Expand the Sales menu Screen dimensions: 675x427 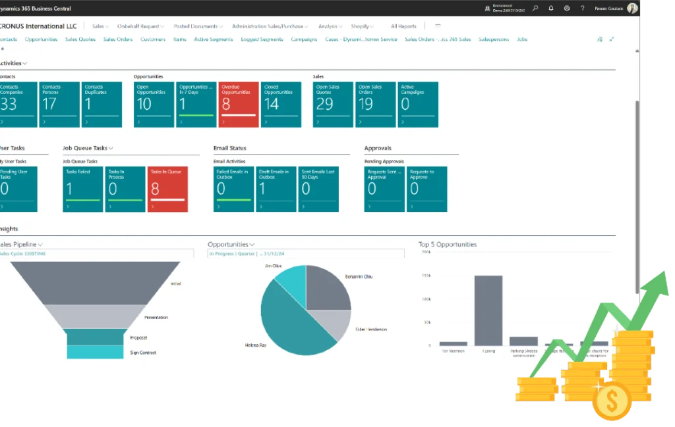100,26
